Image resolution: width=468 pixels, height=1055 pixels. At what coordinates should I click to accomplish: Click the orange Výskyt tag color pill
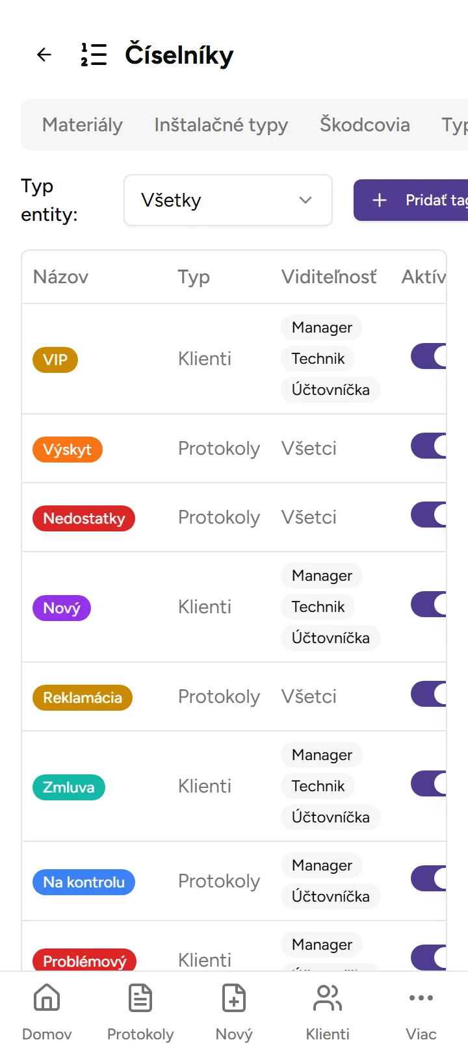(67, 448)
